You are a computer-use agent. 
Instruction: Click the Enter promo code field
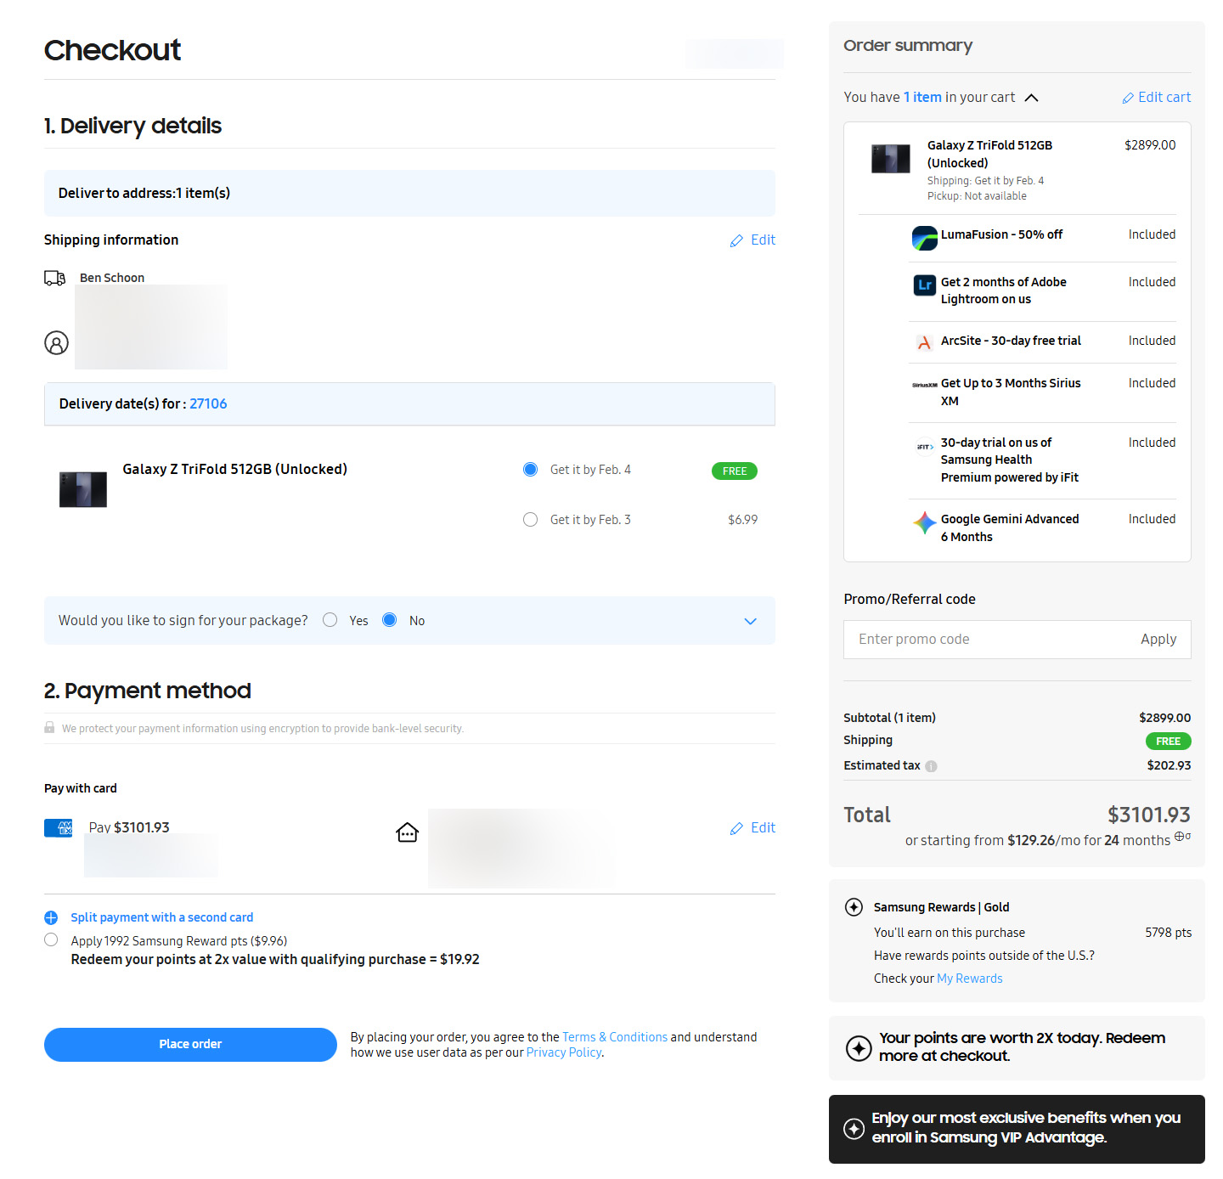[x=985, y=640]
